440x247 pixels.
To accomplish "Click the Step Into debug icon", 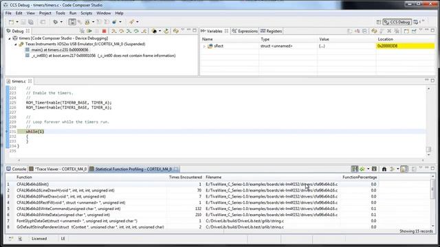I will (x=113, y=31).
